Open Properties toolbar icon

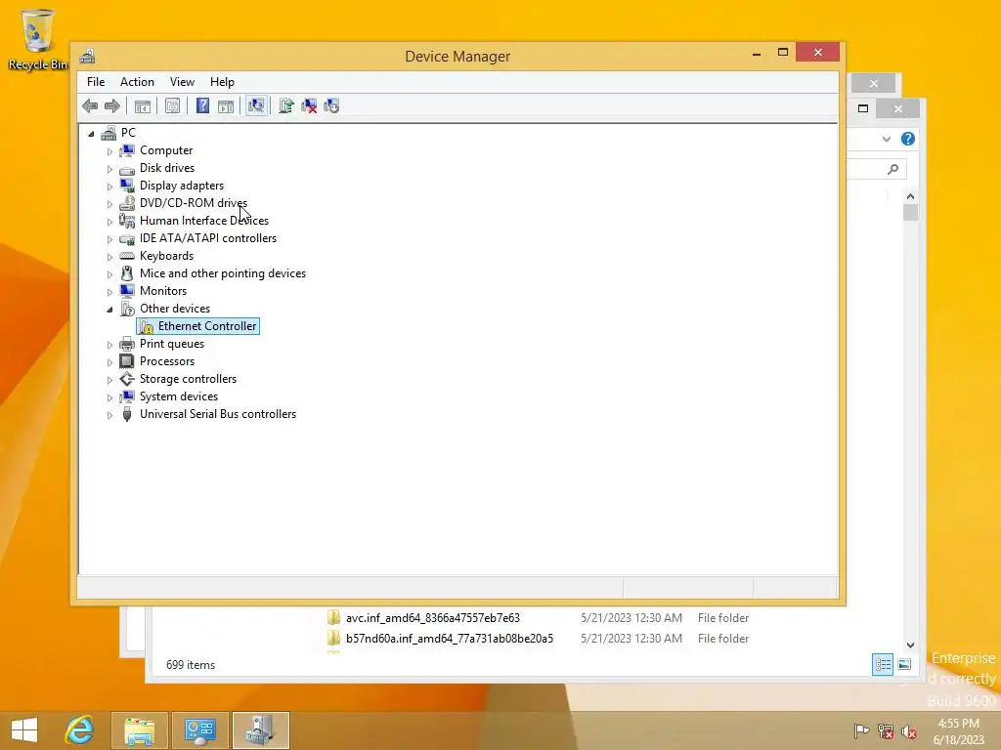click(x=172, y=105)
